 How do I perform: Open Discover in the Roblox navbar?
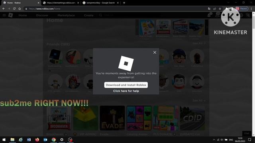coord(42,15)
